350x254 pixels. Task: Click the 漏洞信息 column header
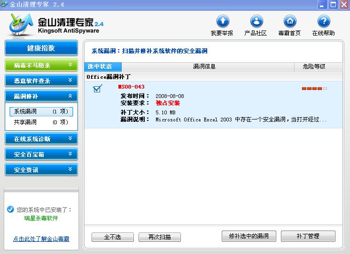point(208,67)
